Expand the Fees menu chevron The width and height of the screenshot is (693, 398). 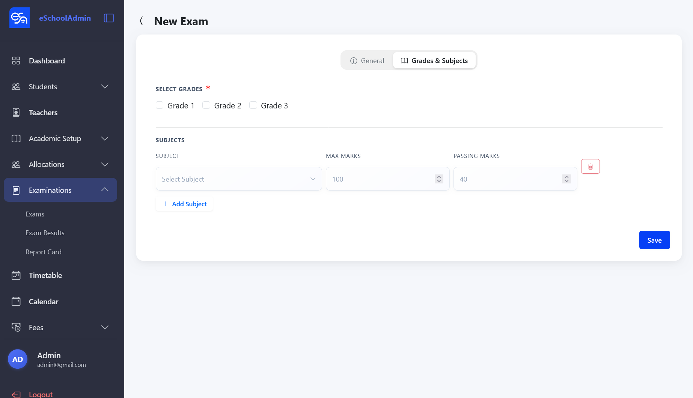click(x=105, y=327)
